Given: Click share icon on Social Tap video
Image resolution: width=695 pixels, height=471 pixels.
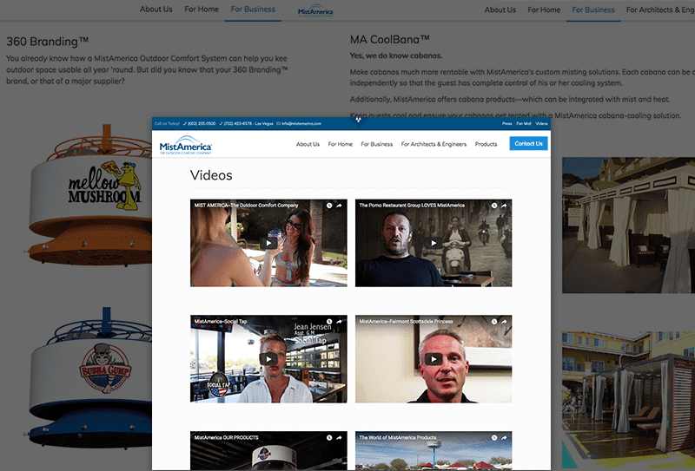Looking at the screenshot, I should click(x=339, y=322).
